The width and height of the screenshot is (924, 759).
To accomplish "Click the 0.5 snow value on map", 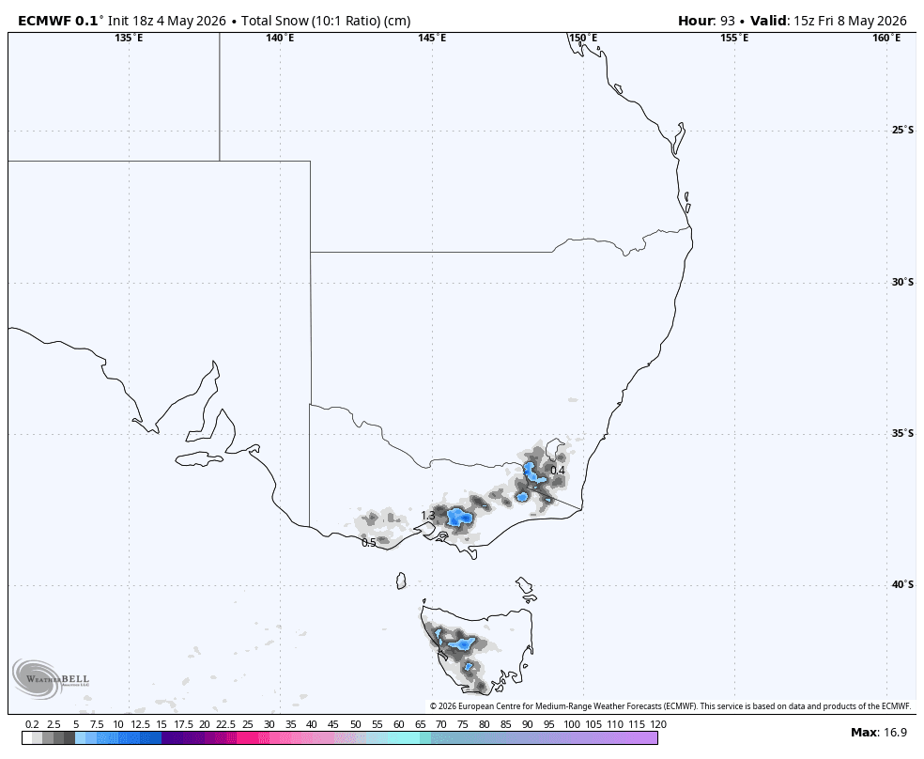I will tap(368, 543).
